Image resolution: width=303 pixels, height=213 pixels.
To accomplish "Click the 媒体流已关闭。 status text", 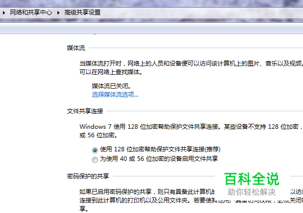I will pos(111,86).
